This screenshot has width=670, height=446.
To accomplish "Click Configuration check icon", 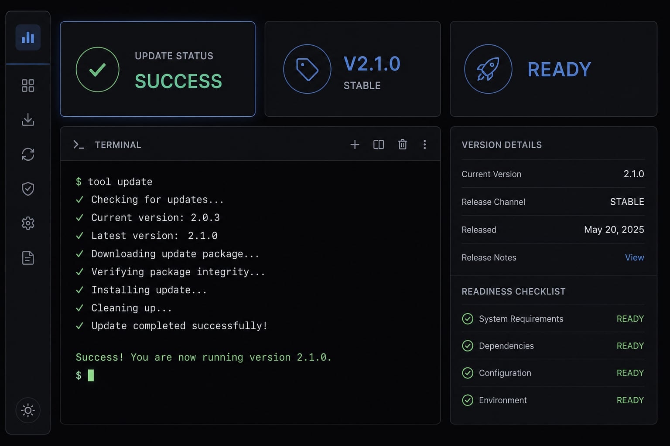I will 468,373.
